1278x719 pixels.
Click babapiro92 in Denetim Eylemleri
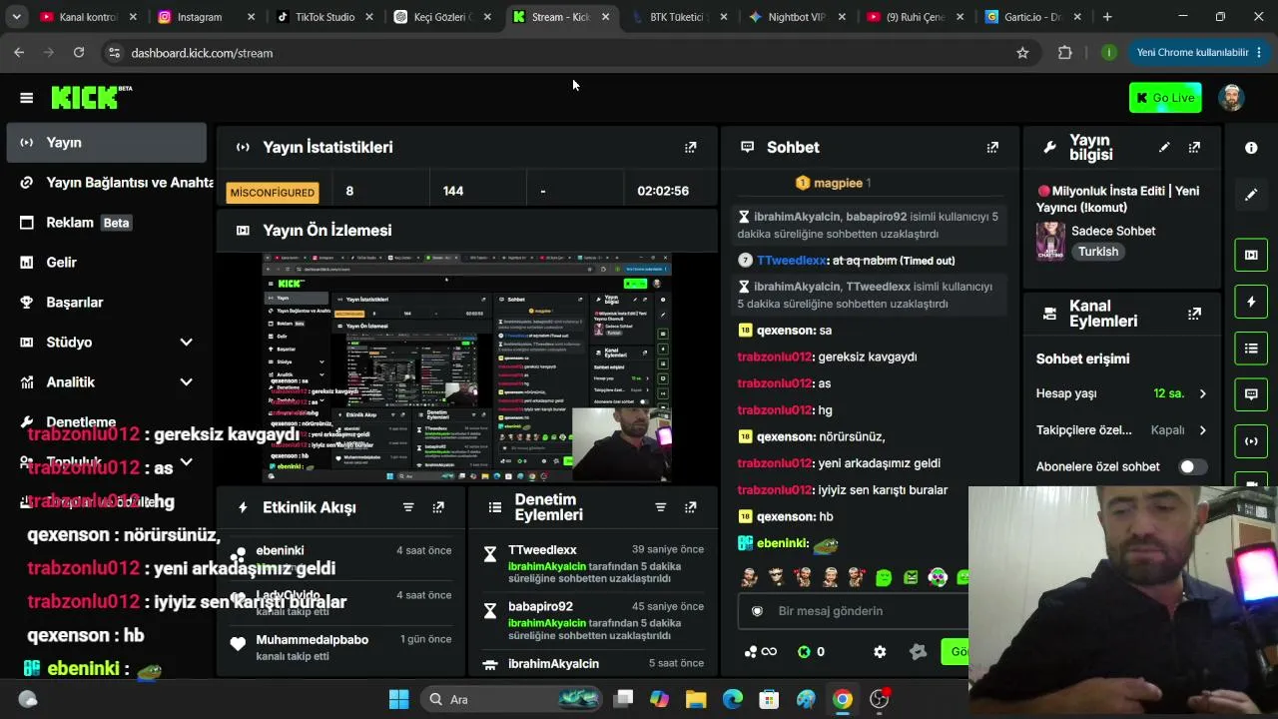540,606
